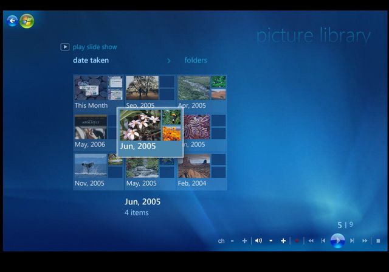This screenshot has width=389, height=272.
Task: Click the play slide show icon
Action: point(65,47)
